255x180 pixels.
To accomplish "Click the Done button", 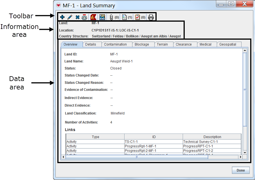I will coord(240,170).
